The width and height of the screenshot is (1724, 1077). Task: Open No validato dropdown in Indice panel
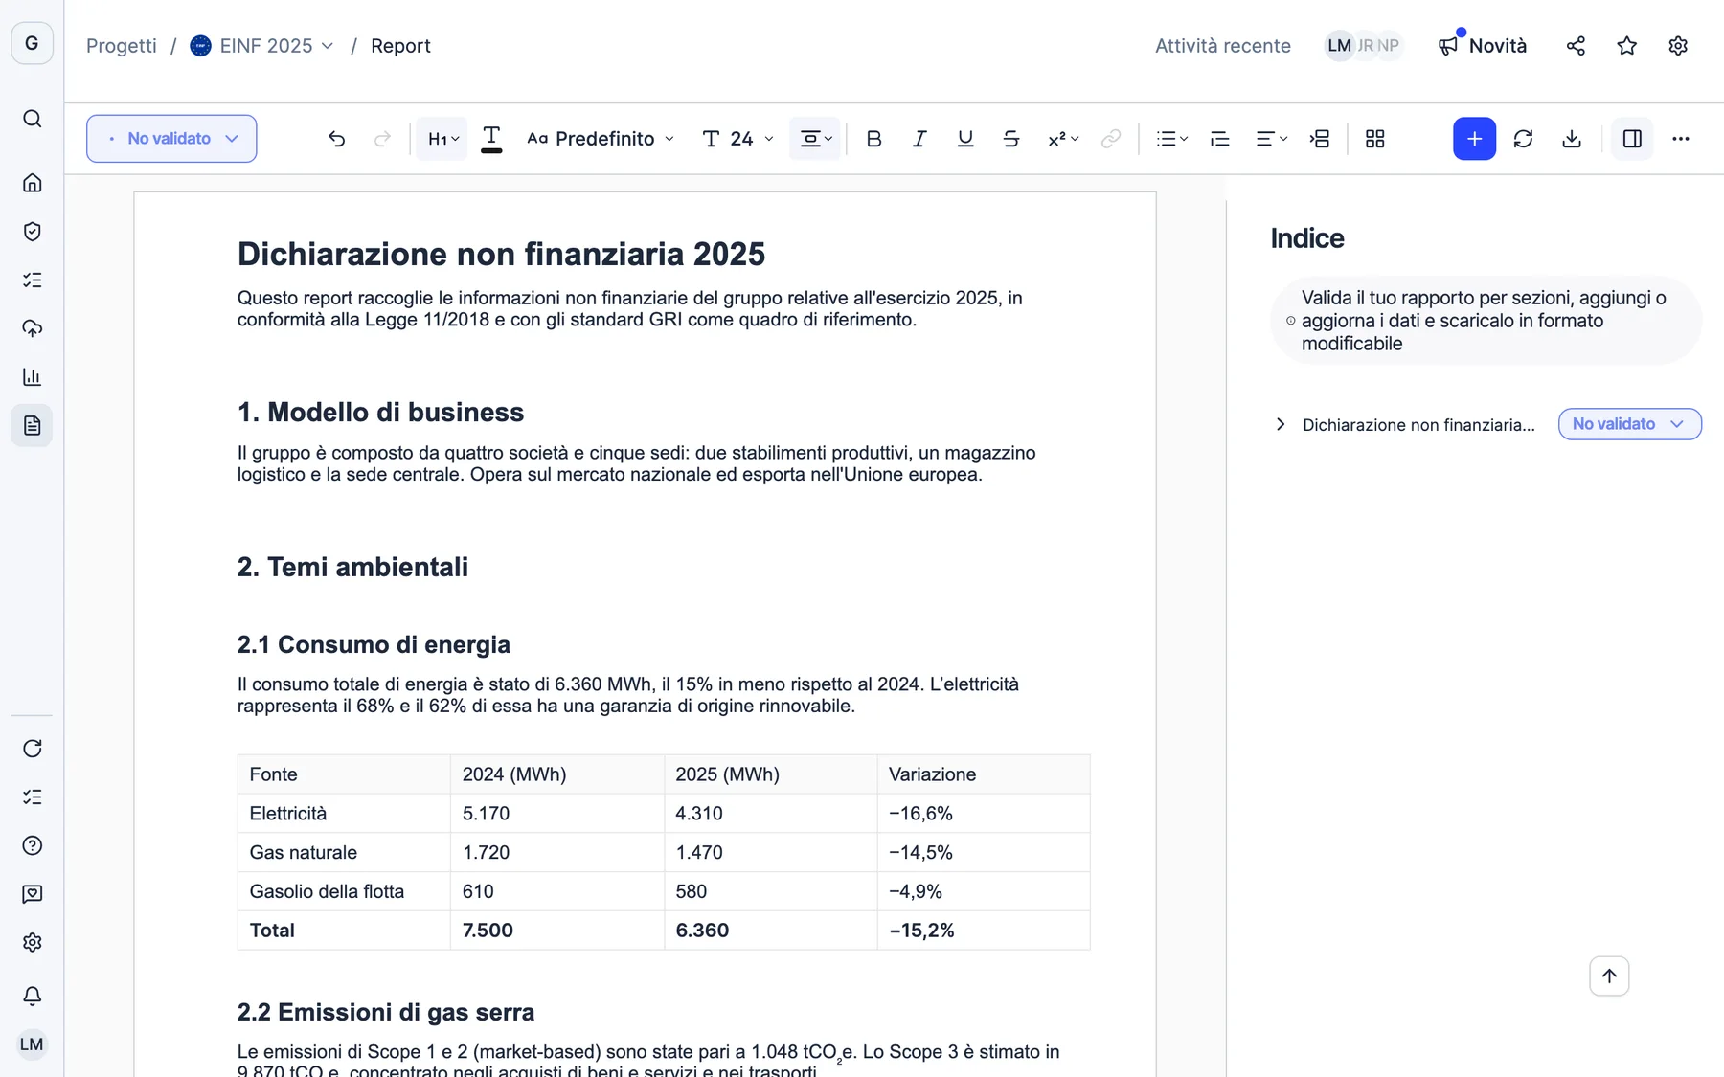click(x=1629, y=424)
